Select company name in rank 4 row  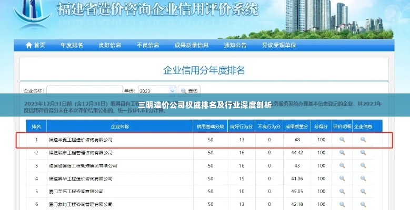point(81,178)
